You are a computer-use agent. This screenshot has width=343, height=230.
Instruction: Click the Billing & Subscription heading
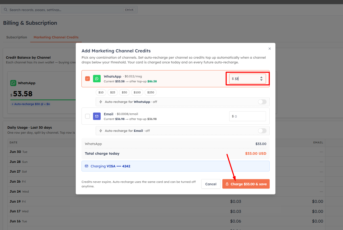coord(30,23)
